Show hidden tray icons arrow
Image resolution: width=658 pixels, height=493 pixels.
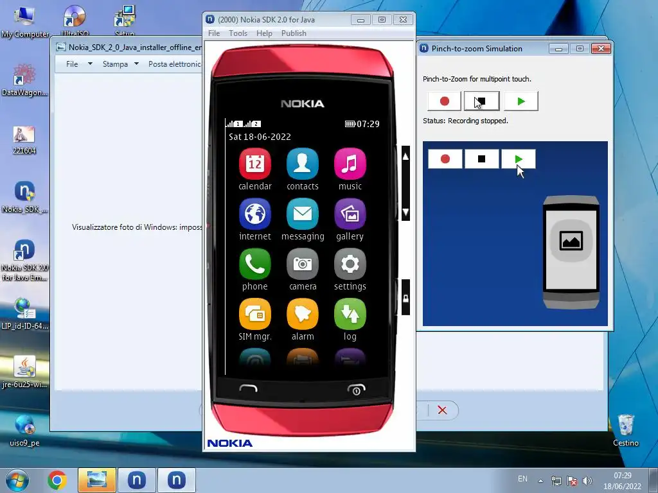(541, 481)
